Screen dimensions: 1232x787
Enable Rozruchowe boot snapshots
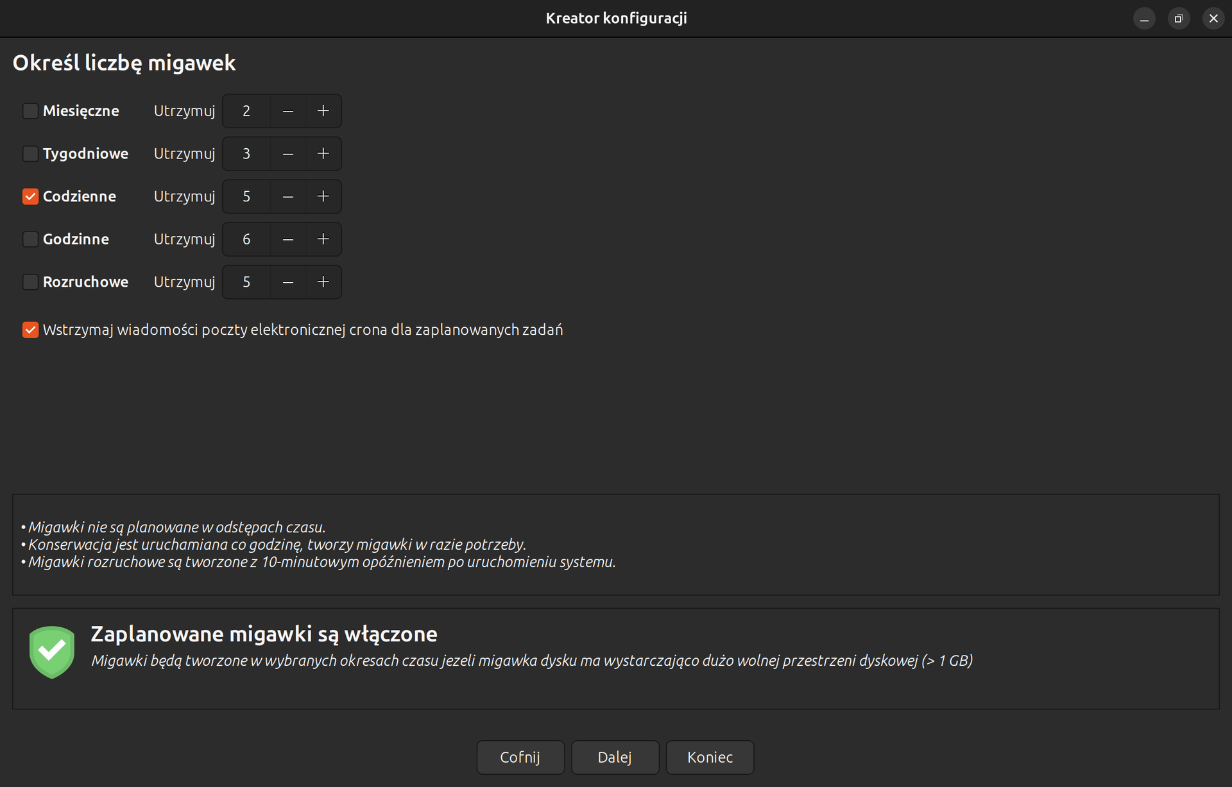(30, 282)
